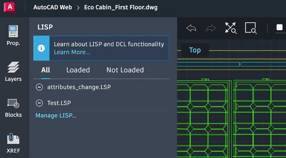This screenshot has width=286, height=158.
Task: Unload attributes_change.LSP using its minus icon
Action: (x=39, y=87)
